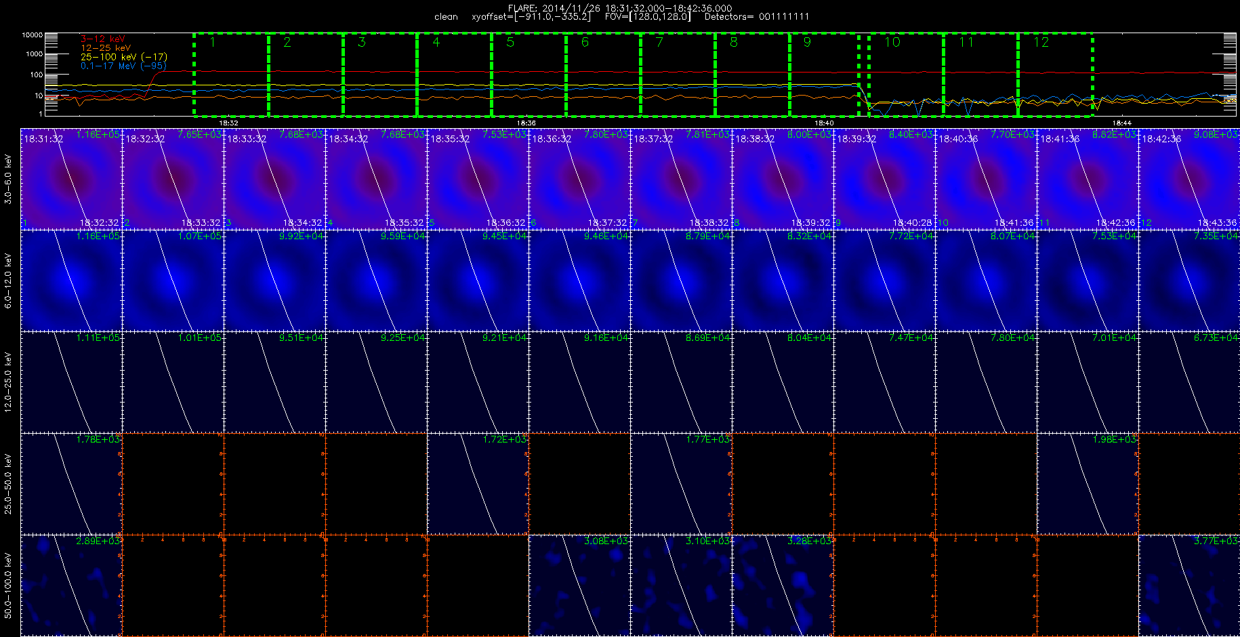This screenshot has width=1240, height=637.
Task: Click the red '3-12 keV' legend entry
Action: pyautogui.click(x=102, y=39)
